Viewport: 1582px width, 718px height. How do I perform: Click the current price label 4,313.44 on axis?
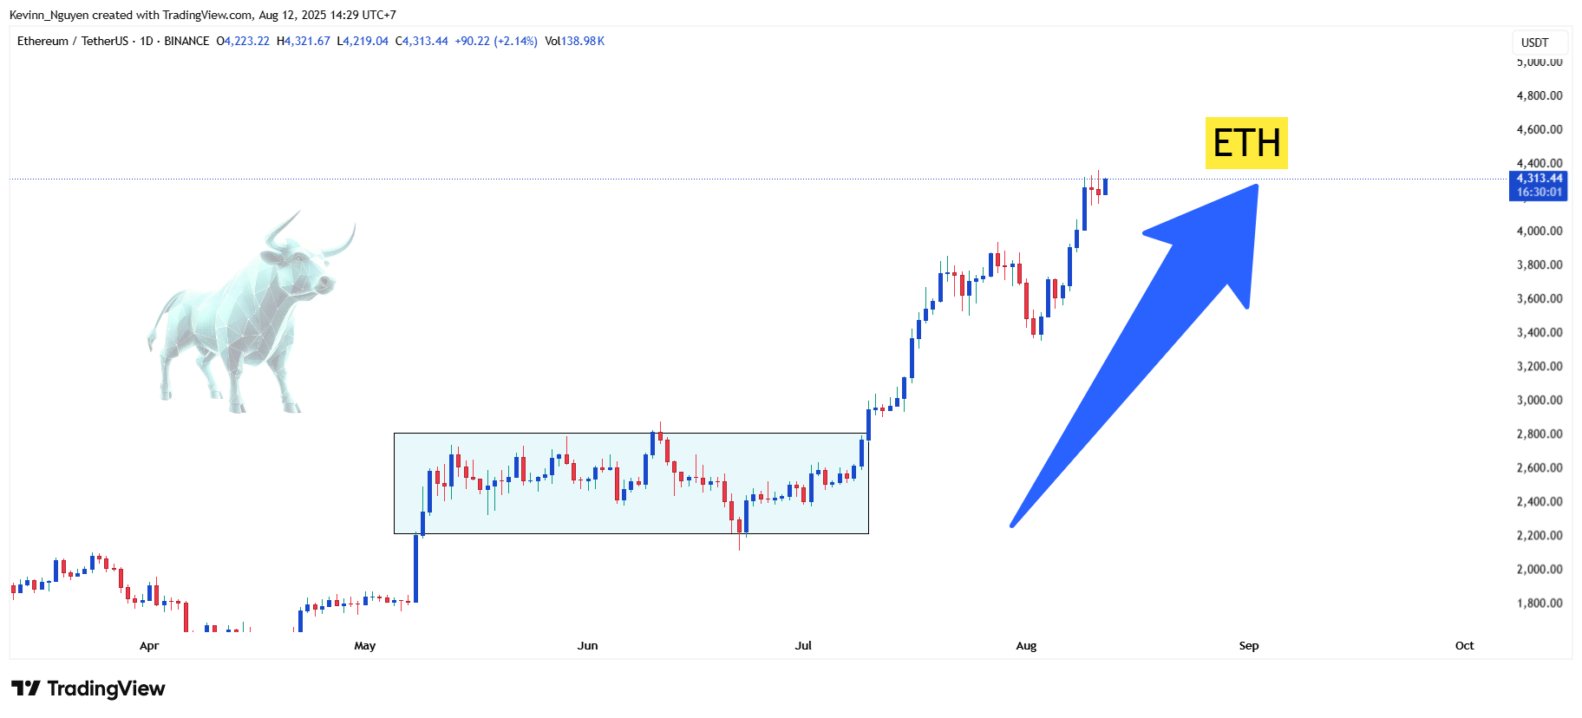pos(1540,178)
